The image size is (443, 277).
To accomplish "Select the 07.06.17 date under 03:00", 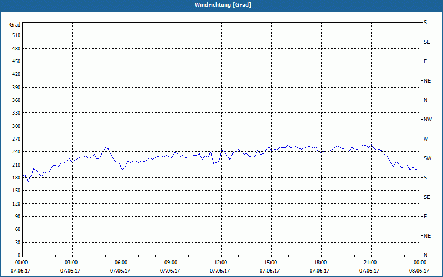I will coord(70,271).
